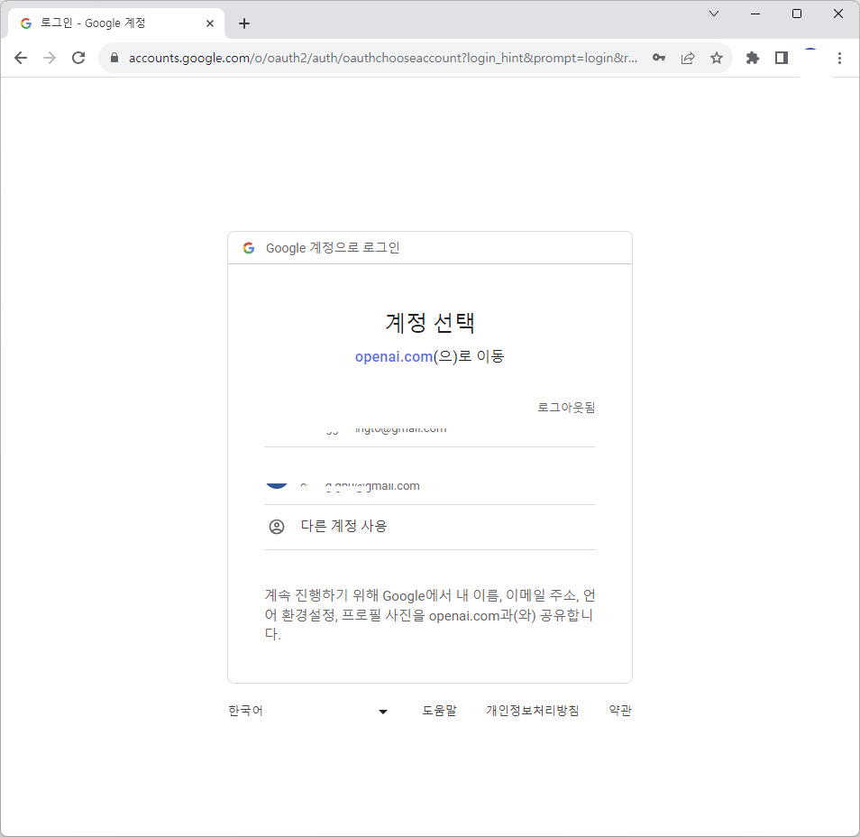The width and height of the screenshot is (860, 837).
Task: Open Chrome three-dot menu
Action: [x=839, y=58]
